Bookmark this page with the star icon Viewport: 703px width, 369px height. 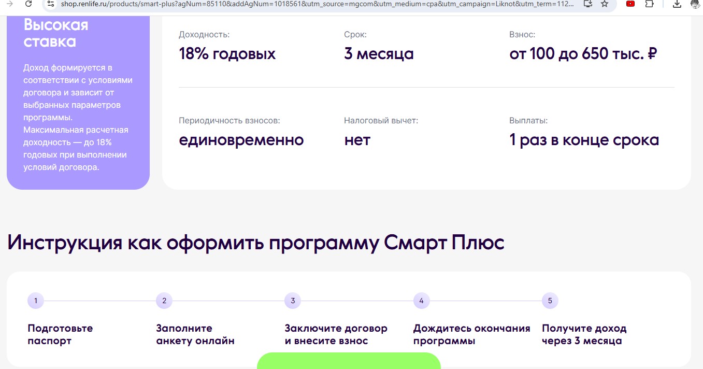pos(605,4)
